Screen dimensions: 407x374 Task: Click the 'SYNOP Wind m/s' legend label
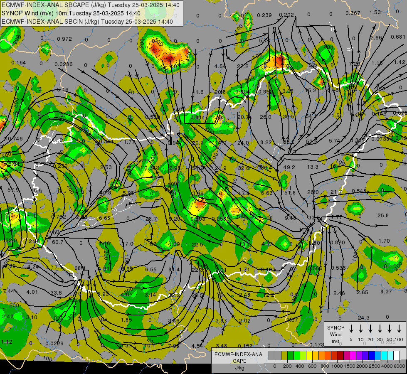[335, 335]
